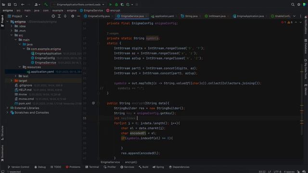Toggle tool window bars icon at bottom-left corner
The height and width of the screenshot is (173, 308).
click(x=2, y=172)
